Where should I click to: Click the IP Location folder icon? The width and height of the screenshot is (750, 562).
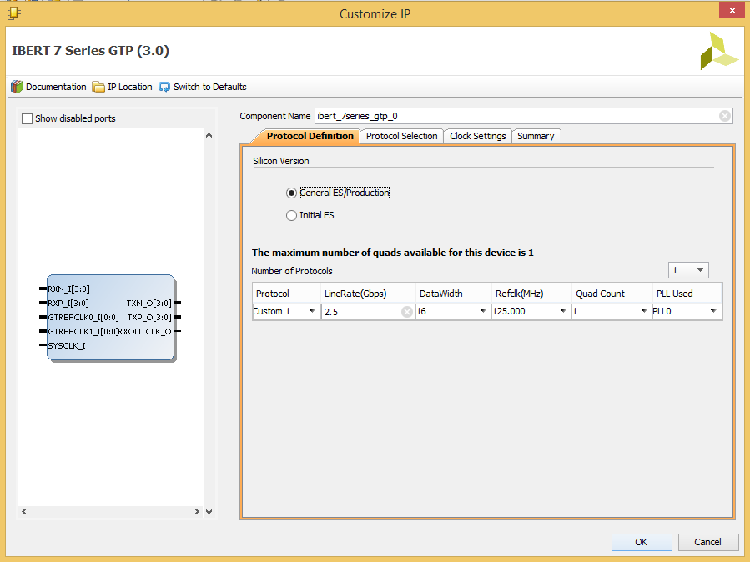(98, 87)
